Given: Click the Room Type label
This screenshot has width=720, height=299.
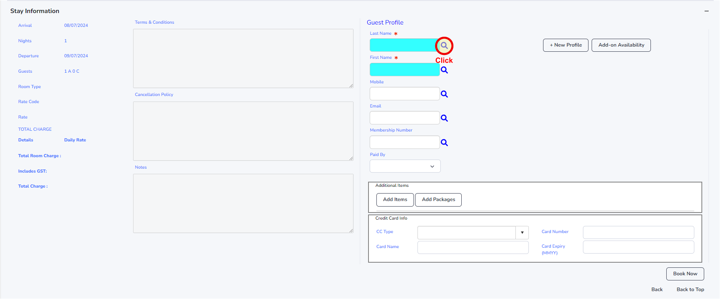Looking at the screenshot, I should 30,87.
